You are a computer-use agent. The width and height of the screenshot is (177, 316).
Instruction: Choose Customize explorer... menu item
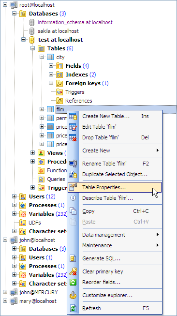tap(115, 296)
